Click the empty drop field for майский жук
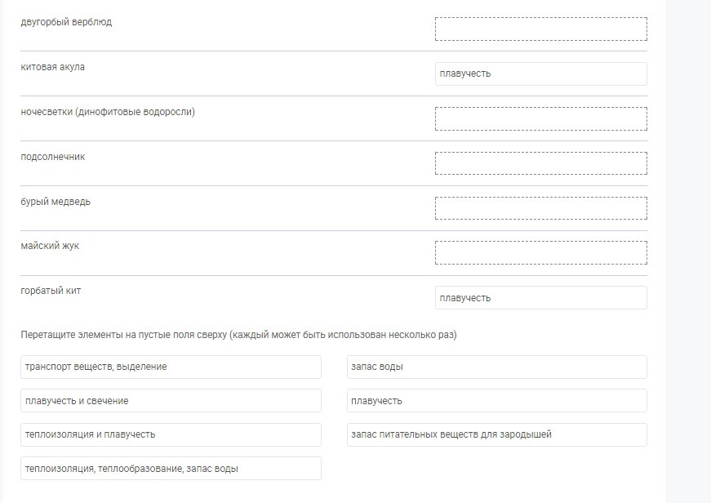This screenshot has width=711, height=503. coord(540,252)
